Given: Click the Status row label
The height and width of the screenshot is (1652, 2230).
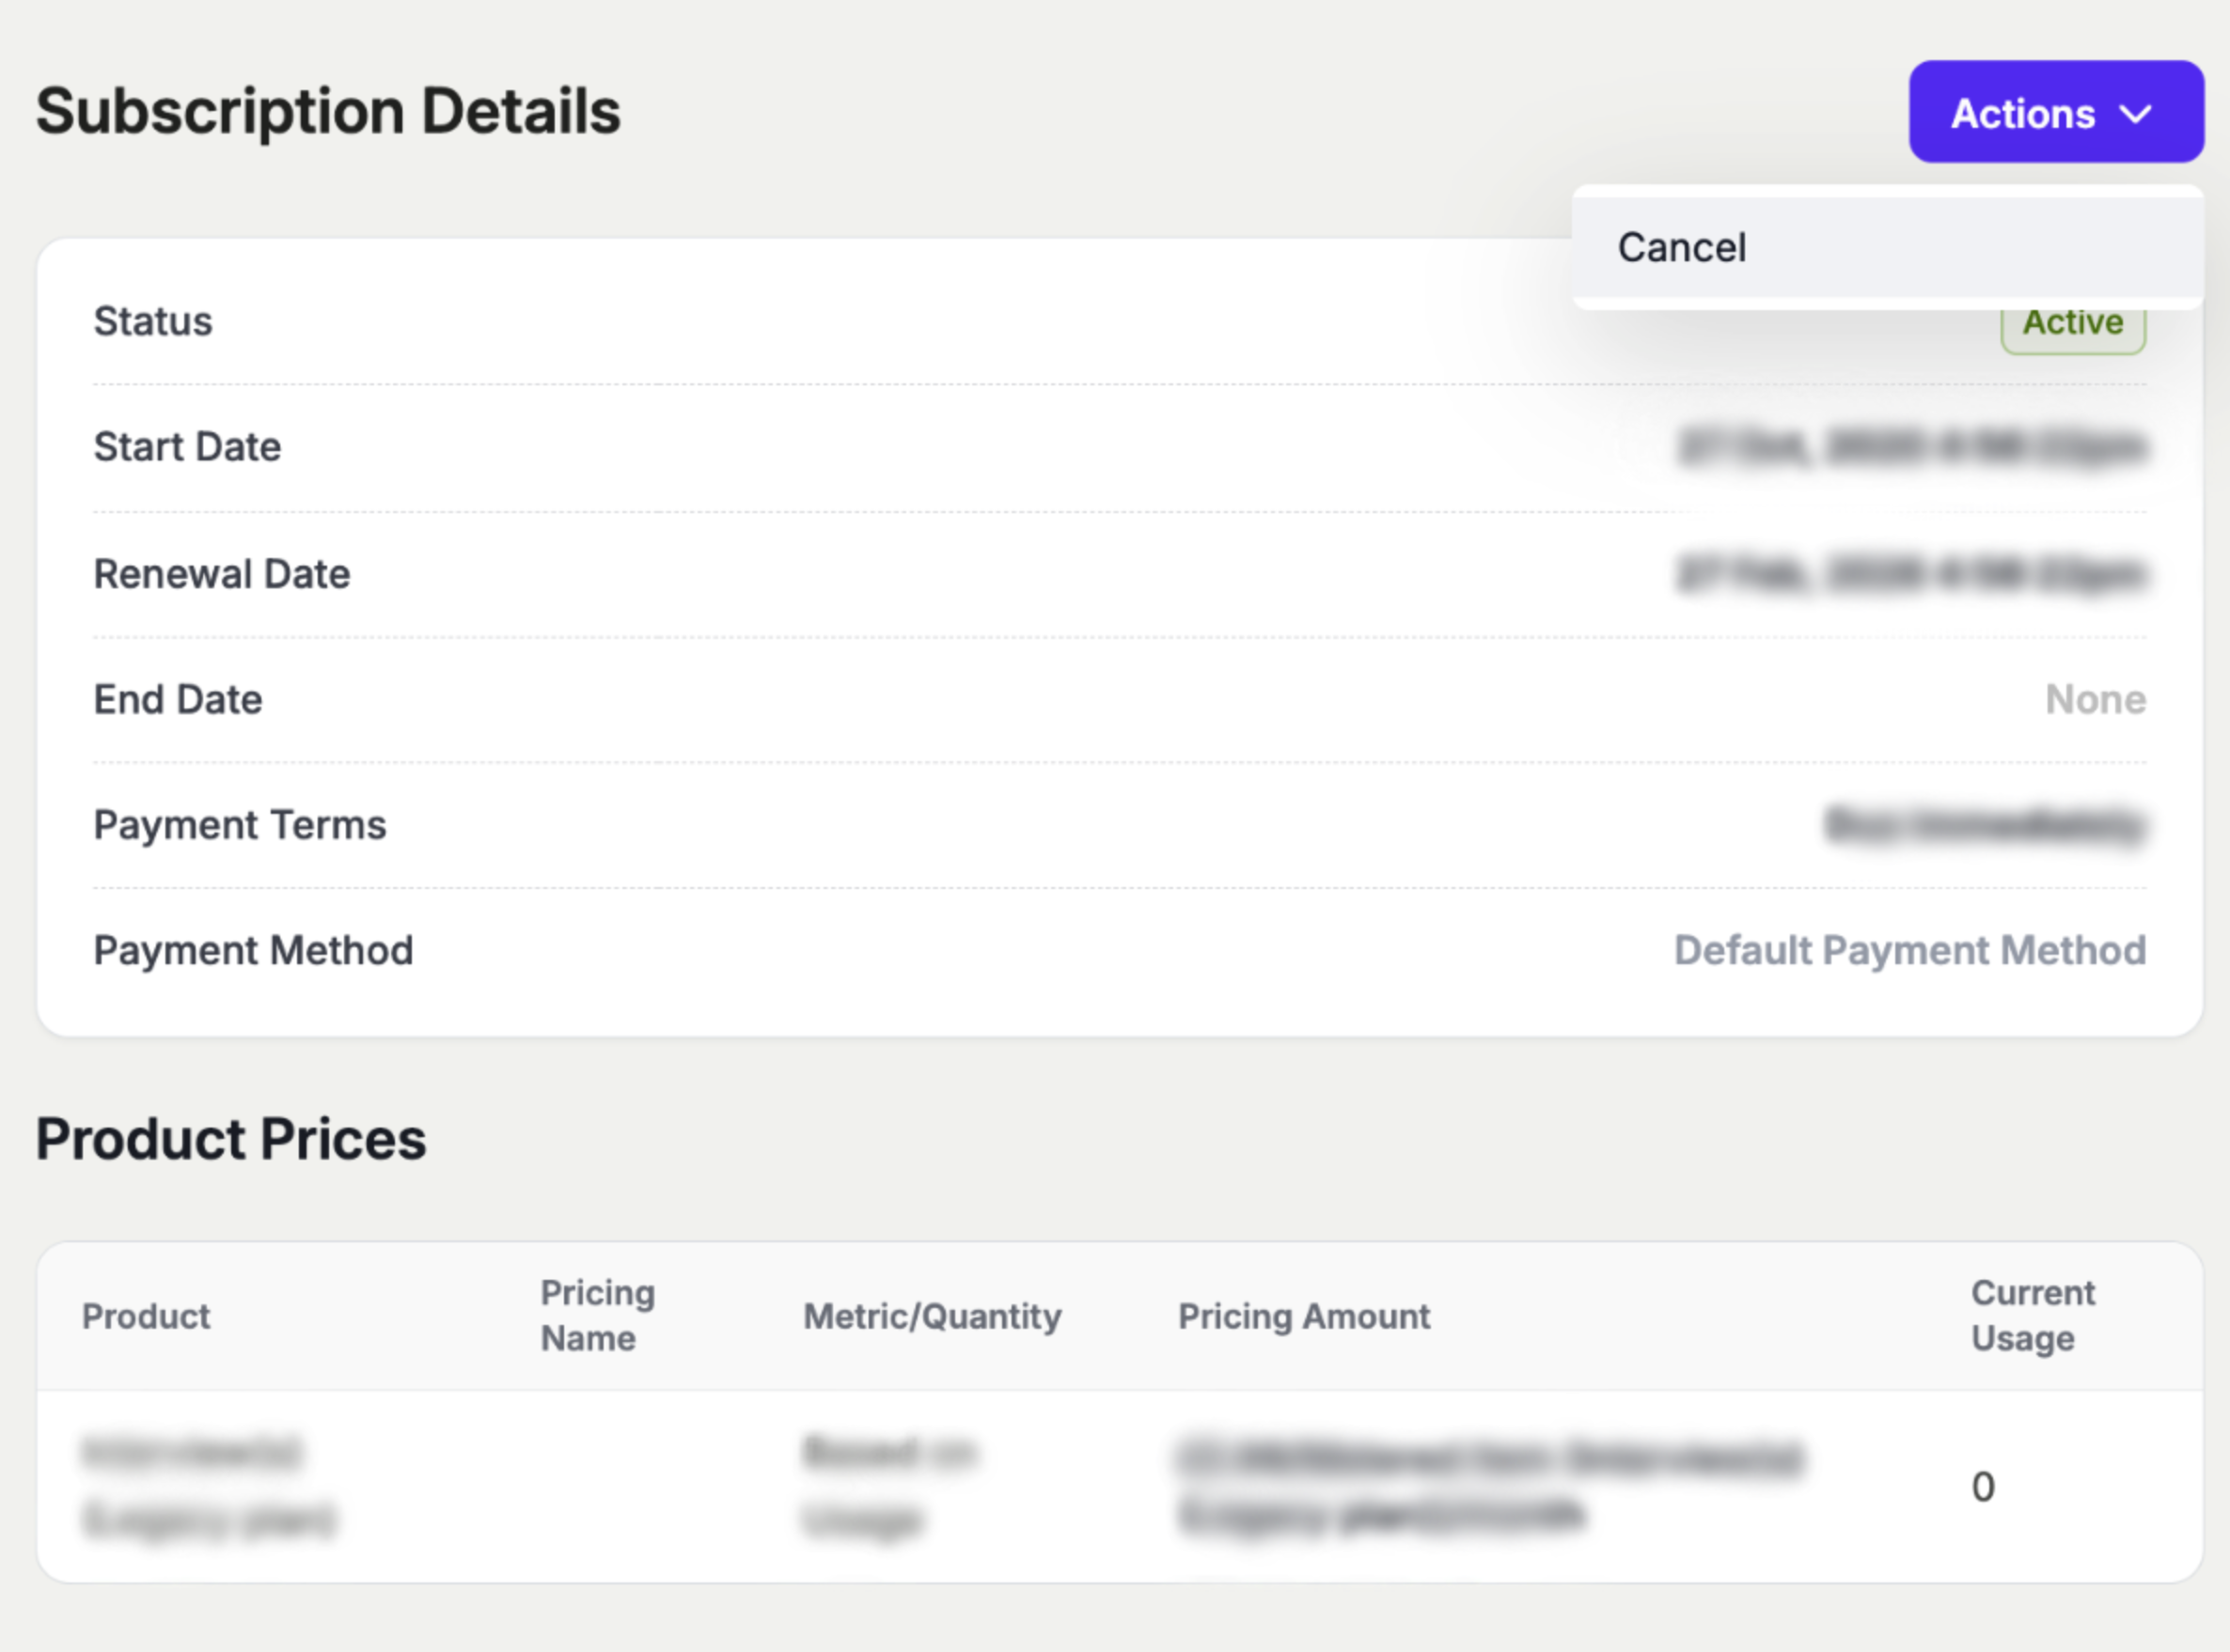Looking at the screenshot, I should [x=153, y=321].
